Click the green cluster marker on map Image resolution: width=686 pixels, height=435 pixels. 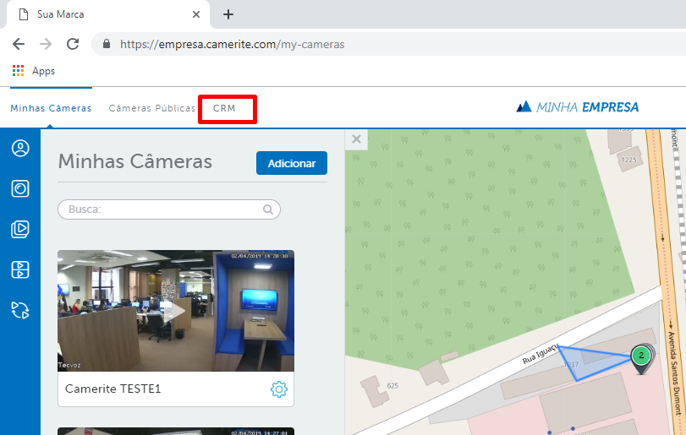point(642,356)
